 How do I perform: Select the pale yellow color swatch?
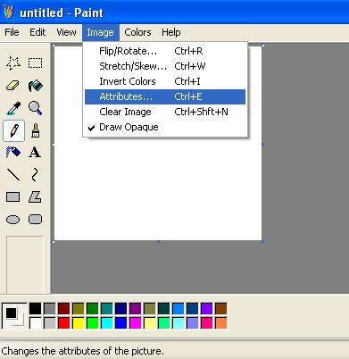pos(150,323)
